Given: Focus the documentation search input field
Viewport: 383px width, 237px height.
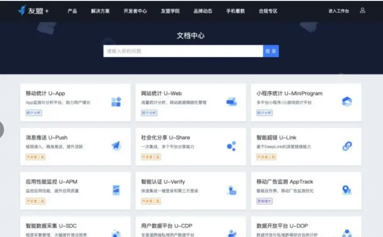Looking at the screenshot, I should (x=183, y=51).
